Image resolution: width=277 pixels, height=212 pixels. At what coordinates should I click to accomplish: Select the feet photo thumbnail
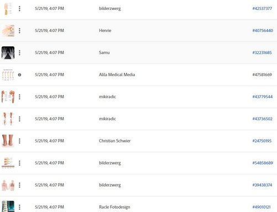[8, 141]
